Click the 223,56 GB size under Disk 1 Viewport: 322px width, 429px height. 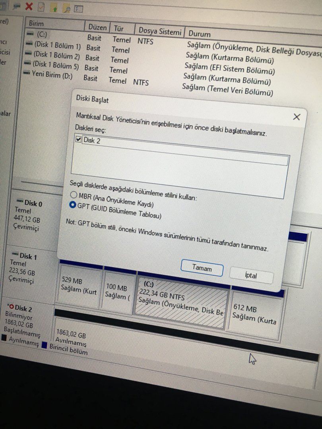[22, 272]
